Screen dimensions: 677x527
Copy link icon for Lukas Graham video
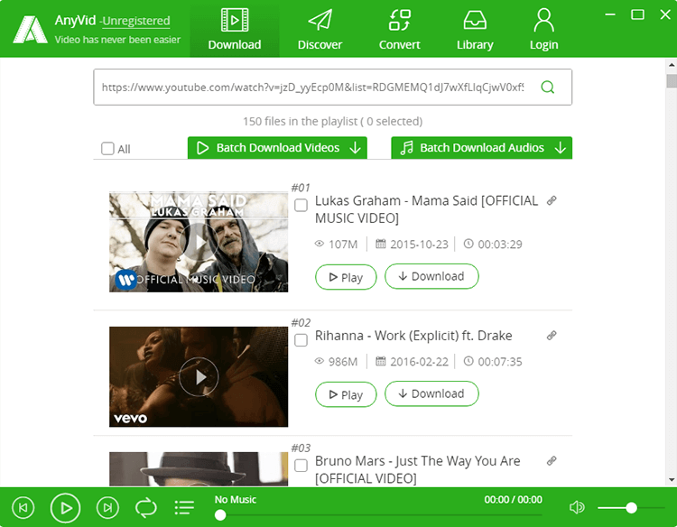pos(552,200)
